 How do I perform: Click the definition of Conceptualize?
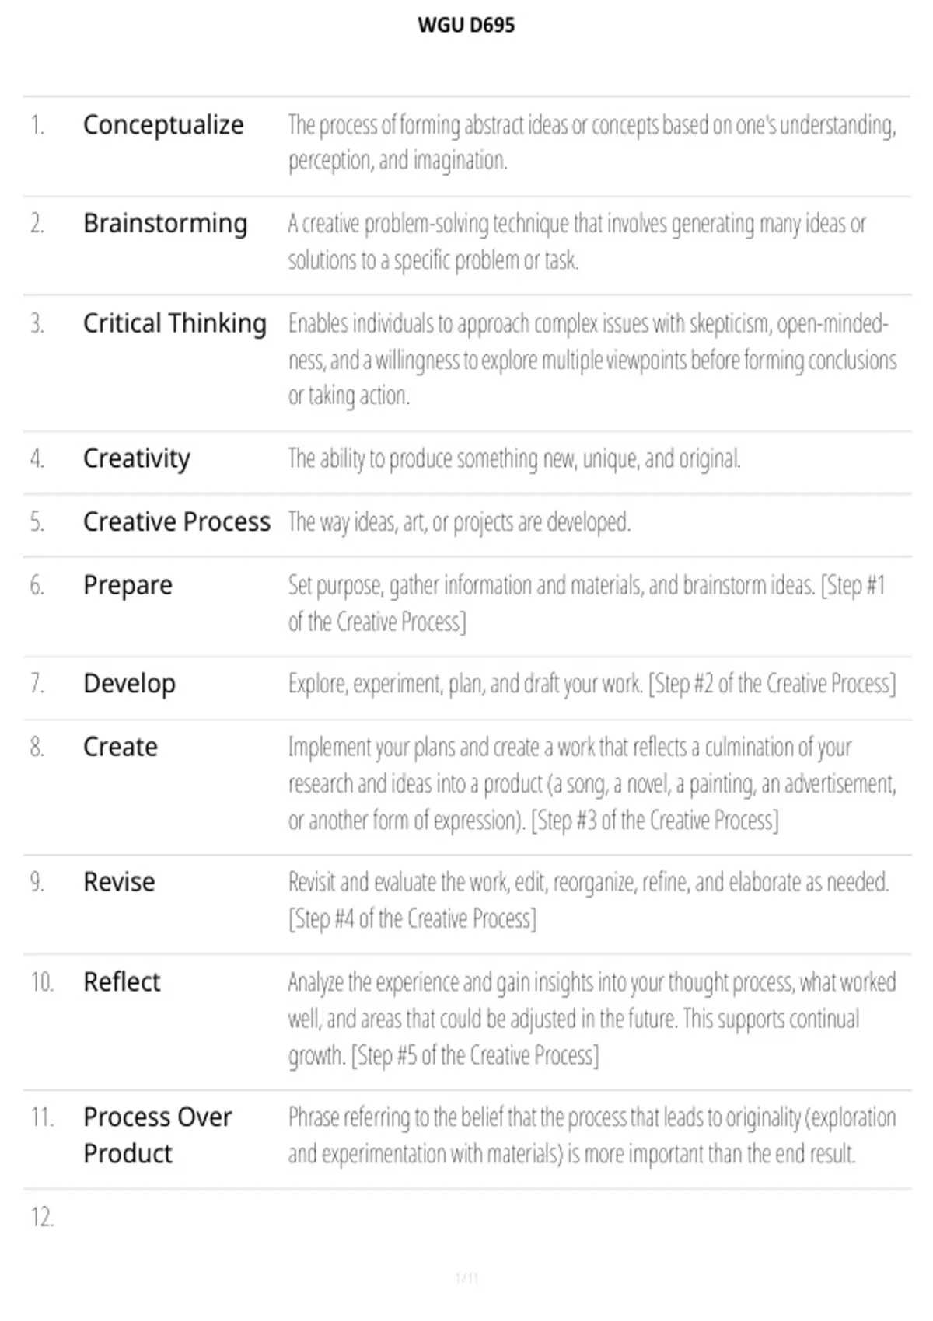click(592, 142)
